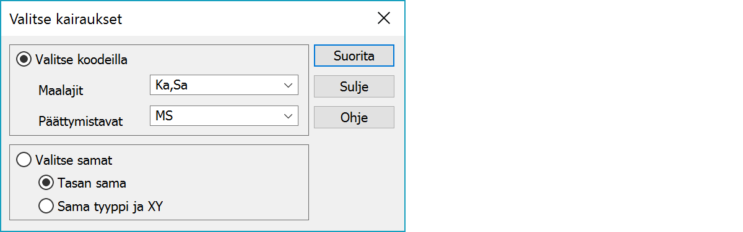Viewport: 743px width, 232px height.
Task: Click the MS value in Päättymistavat field
Action: [165, 115]
